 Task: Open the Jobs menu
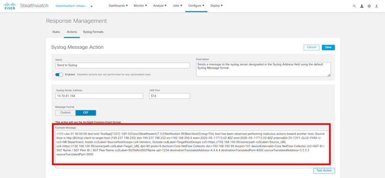point(178,6)
